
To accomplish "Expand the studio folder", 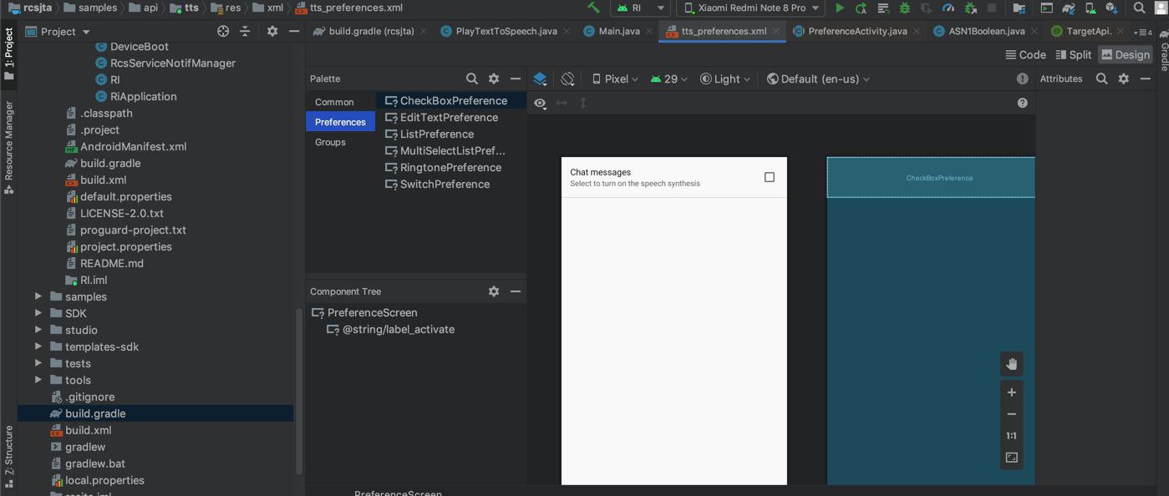I will (38, 330).
